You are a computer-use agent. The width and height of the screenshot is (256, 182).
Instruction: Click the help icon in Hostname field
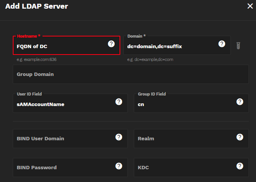pos(111,44)
